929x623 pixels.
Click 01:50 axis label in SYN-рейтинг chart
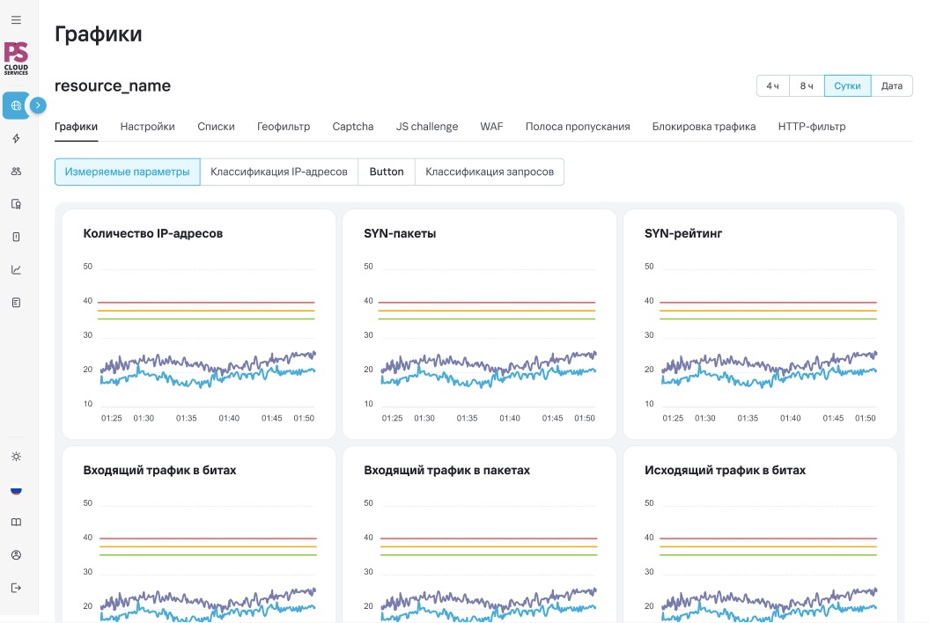click(865, 418)
